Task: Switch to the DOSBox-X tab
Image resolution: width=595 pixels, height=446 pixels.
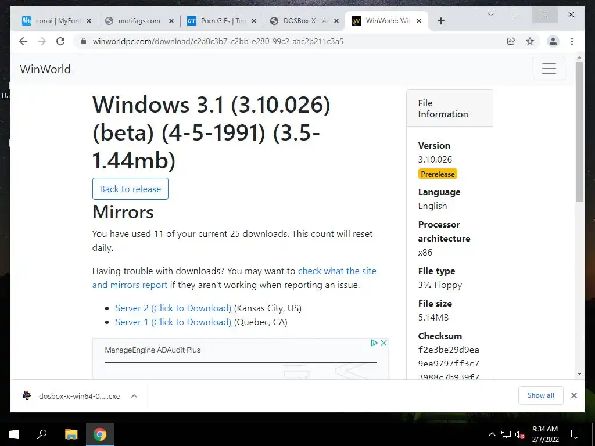Action: coord(305,21)
